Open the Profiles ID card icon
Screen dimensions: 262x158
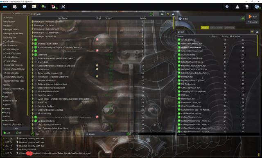[34, 7]
